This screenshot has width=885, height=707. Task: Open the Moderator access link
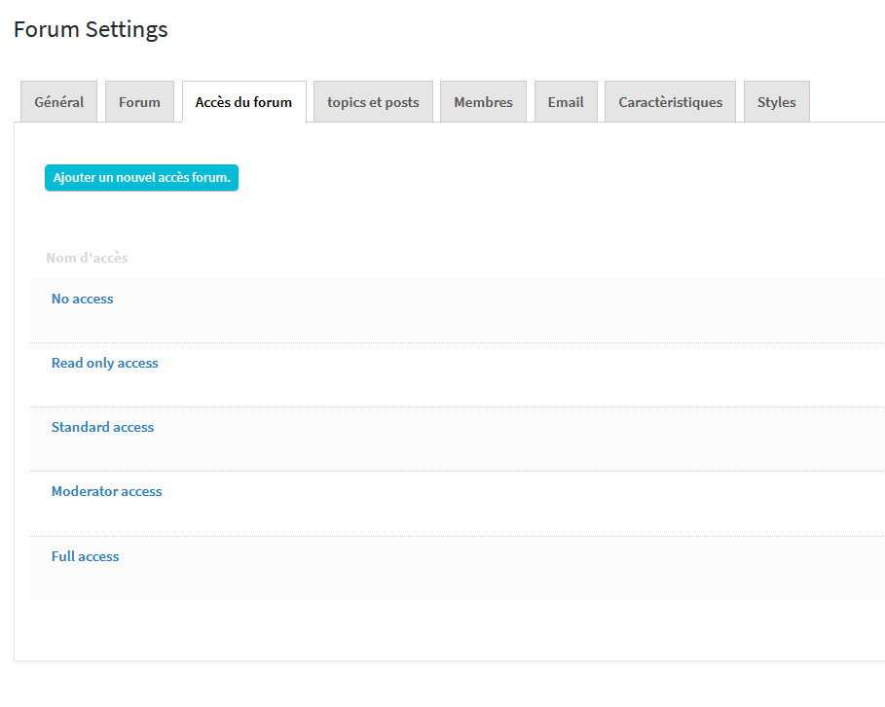107,492
